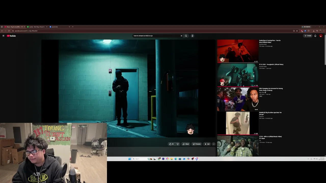326x183 pixels.
Task: Click the Ask Gemini button
Action: point(306,27)
